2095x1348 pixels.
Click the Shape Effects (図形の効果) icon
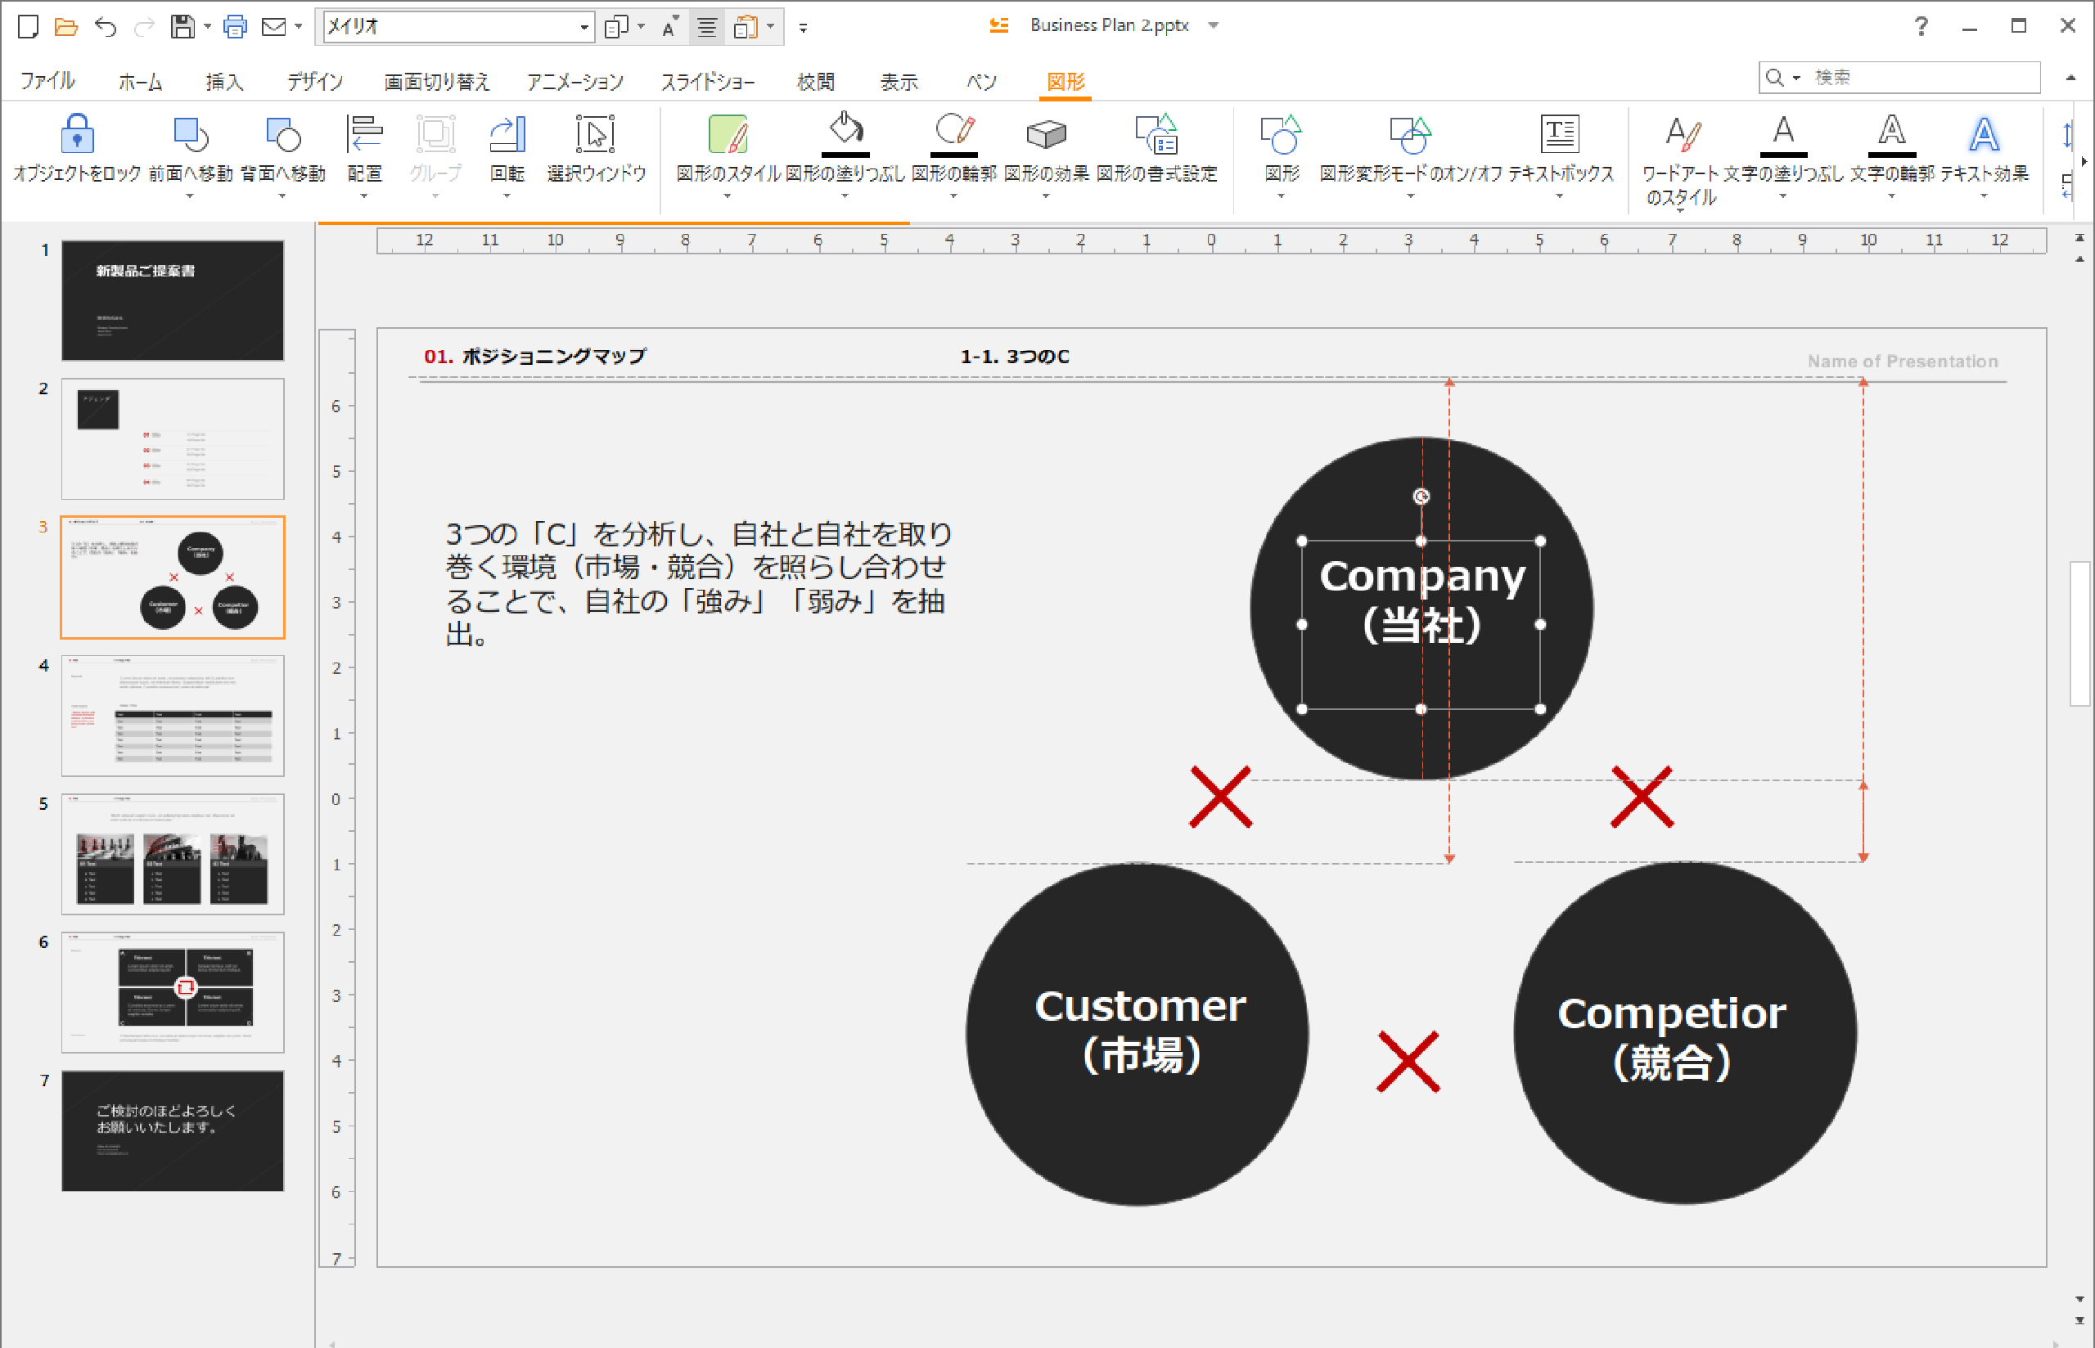coord(1045,136)
